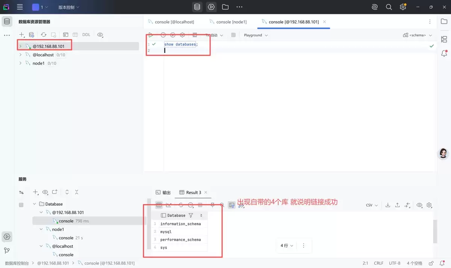
Task: Open IDE settings gear in the title bar
Action: click(x=403, y=7)
